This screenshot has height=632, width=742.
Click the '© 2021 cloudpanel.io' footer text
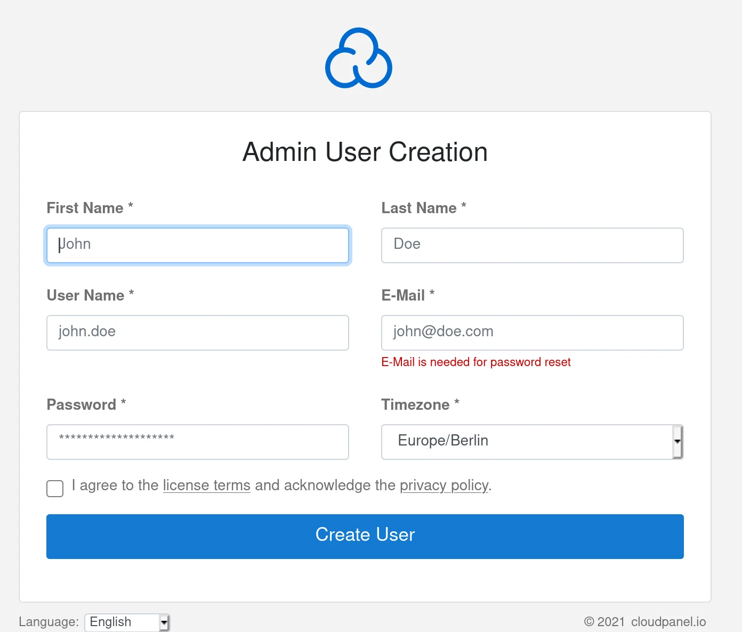coord(645,622)
